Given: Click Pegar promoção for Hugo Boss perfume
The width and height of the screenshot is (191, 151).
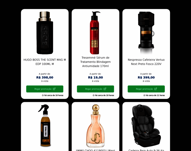Looking at the screenshot, I should coord(45,89).
